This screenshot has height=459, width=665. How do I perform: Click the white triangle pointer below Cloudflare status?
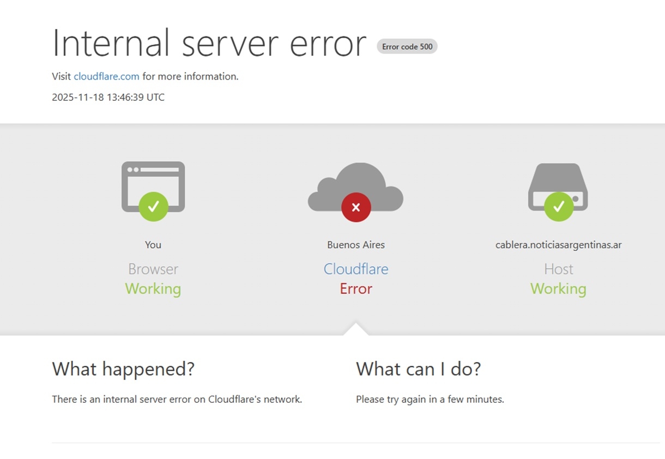click(356, 329)
